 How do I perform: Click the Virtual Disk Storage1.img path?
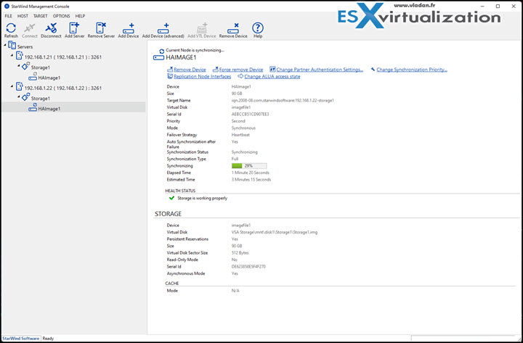275,232
